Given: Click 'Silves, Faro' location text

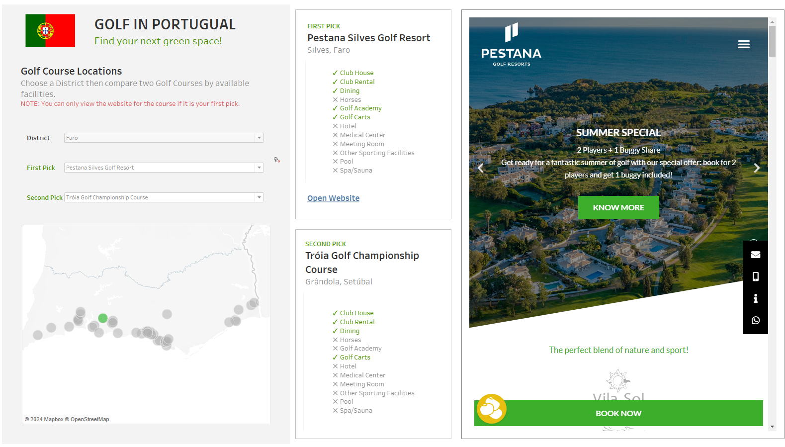Looking at the screenshot, I should (x=329, y=50).
